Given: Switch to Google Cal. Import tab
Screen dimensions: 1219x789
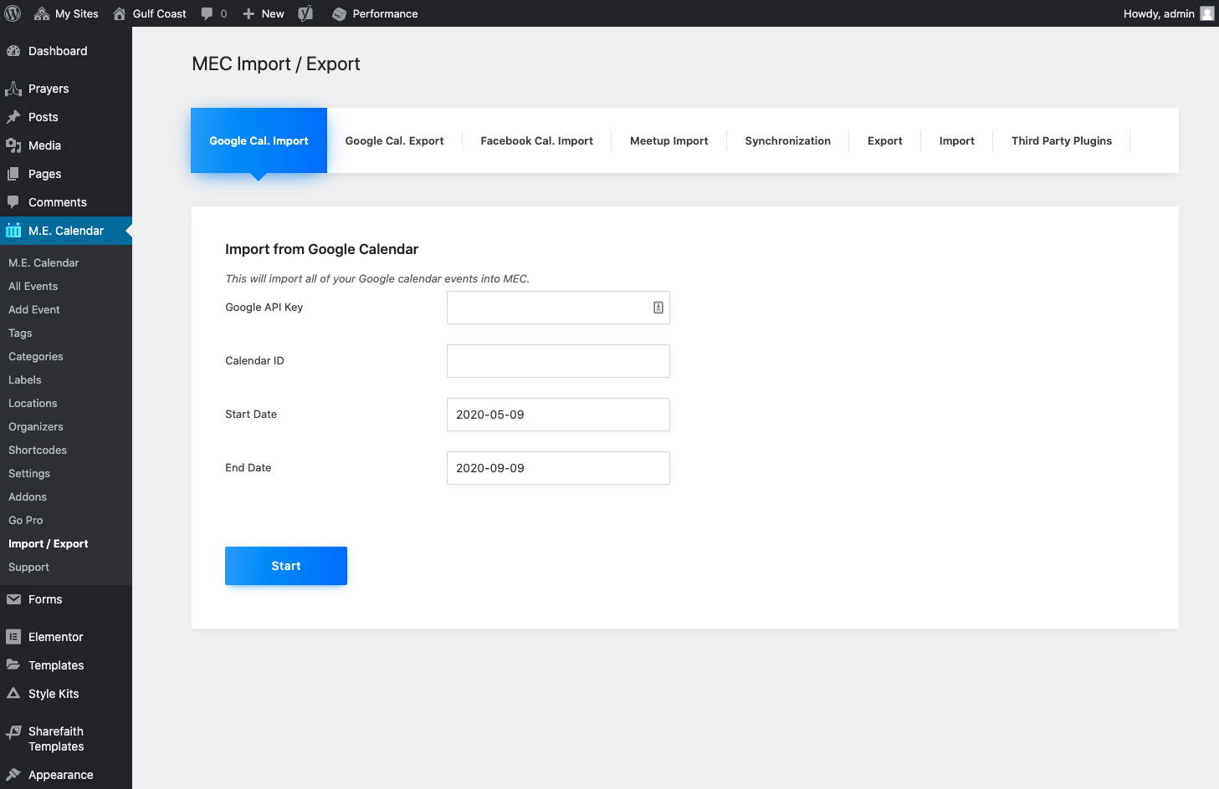Looking at the screenshot, I should coord(259,140).
